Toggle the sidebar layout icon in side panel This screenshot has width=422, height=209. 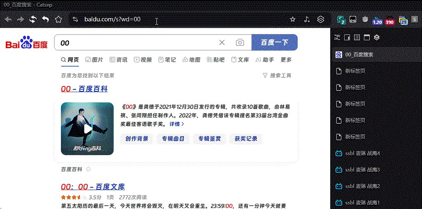point(347,37)
